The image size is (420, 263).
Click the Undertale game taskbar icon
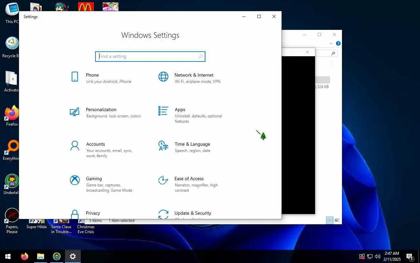coord(56,256)
